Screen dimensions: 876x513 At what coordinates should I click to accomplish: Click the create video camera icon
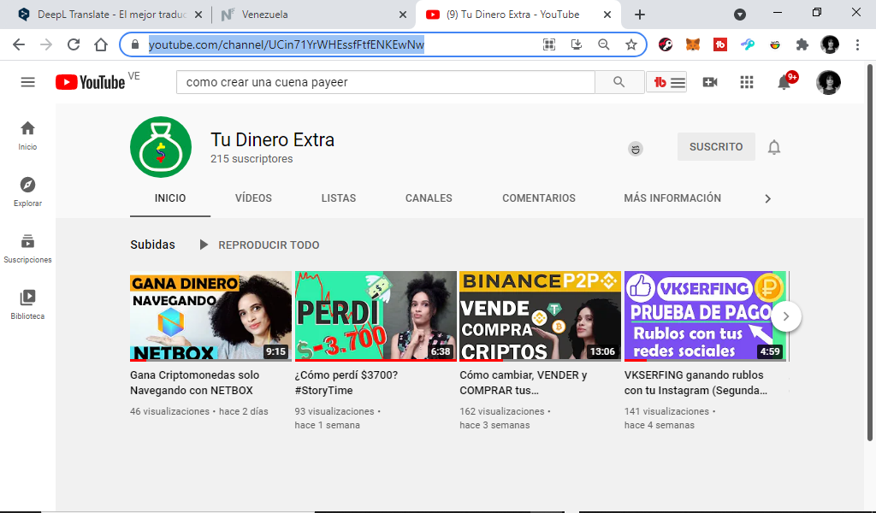click(x=710, y=83)
